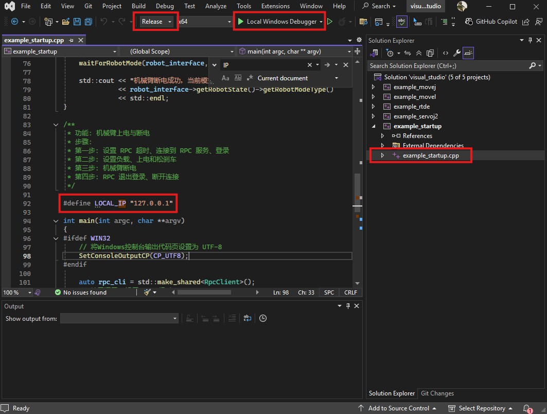Viewport: 547px width, 414px height.
Task: Open the Release configuration dropdown
Action: point(156,22)
